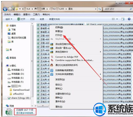Viewport: 133px width, 117px height.
Task: Select 桌面 in the navigation pane
Action: pos(12,34)
